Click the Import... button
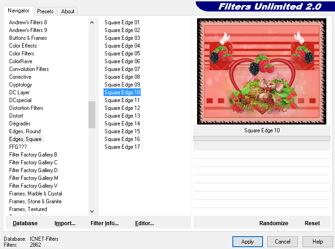Image resolution: width=335 pixels, height=249 pixels. (x=65, y=223)
